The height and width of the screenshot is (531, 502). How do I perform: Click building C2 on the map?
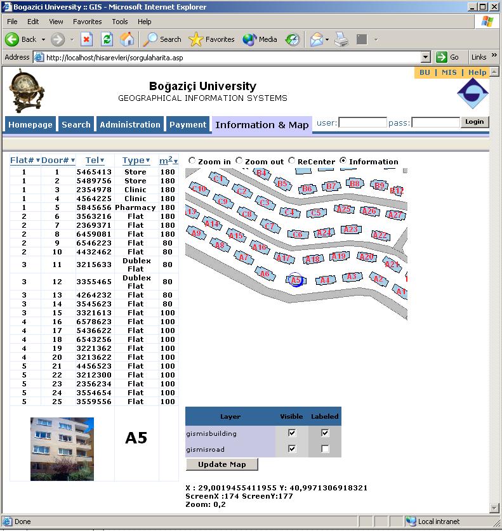242,192
